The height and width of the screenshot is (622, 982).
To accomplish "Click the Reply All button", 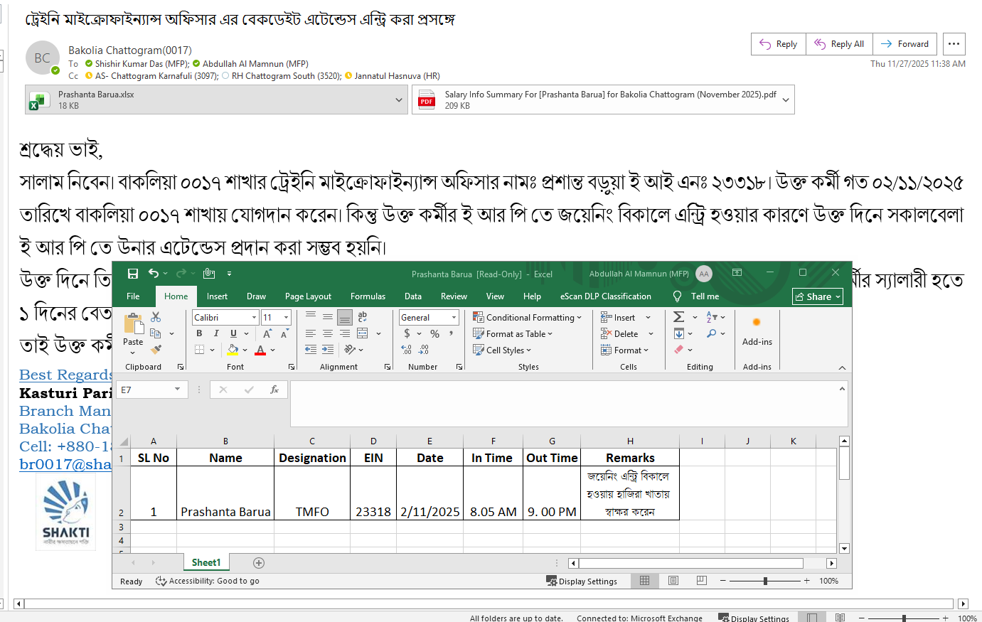I will click(x=839, y=44).
